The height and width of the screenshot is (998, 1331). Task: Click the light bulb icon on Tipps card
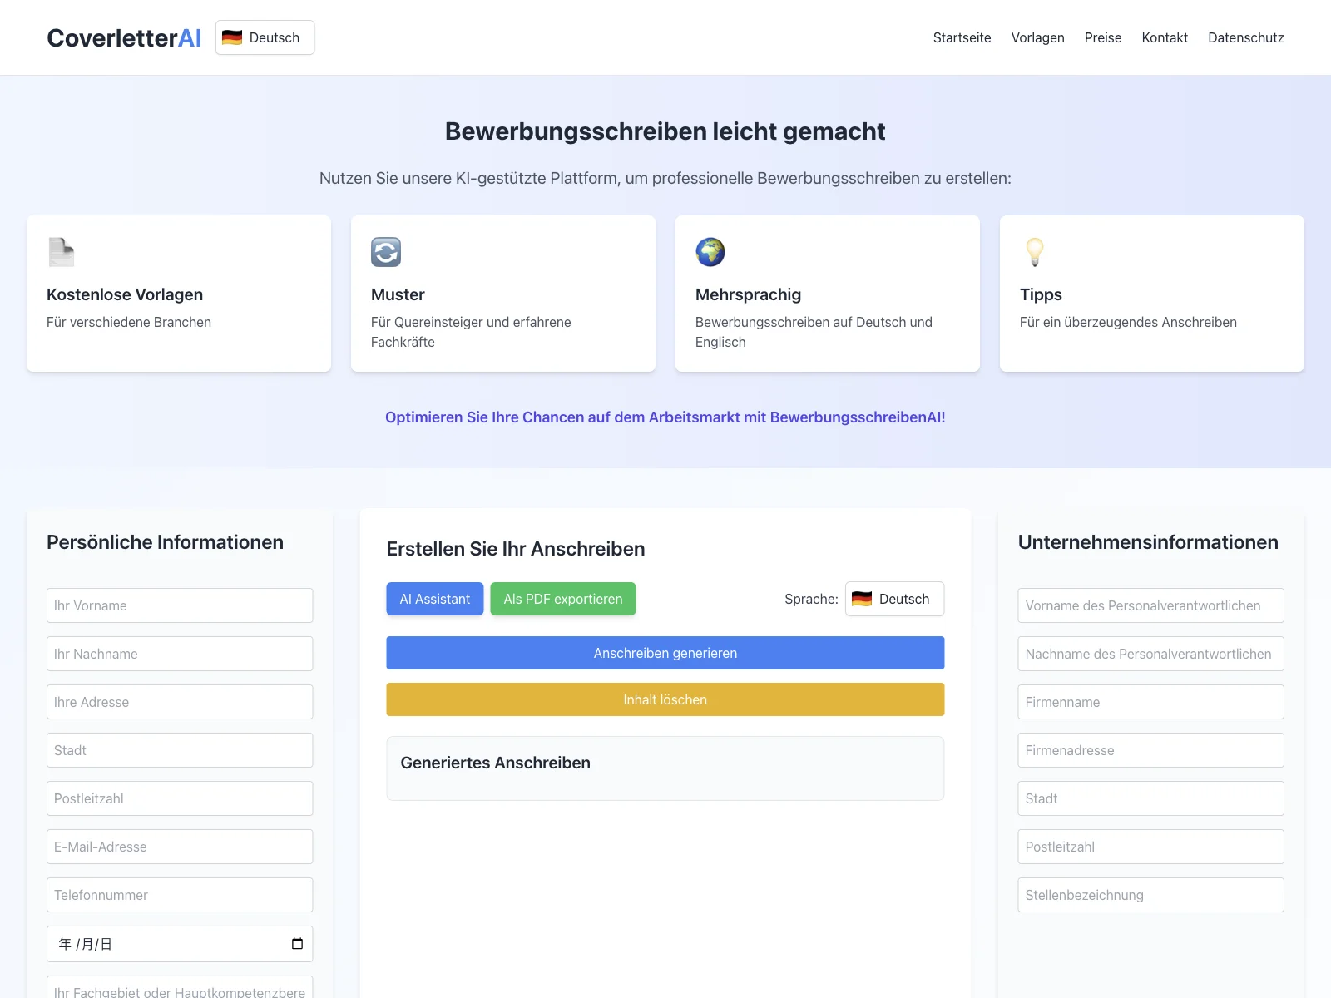coord(1035,252)
